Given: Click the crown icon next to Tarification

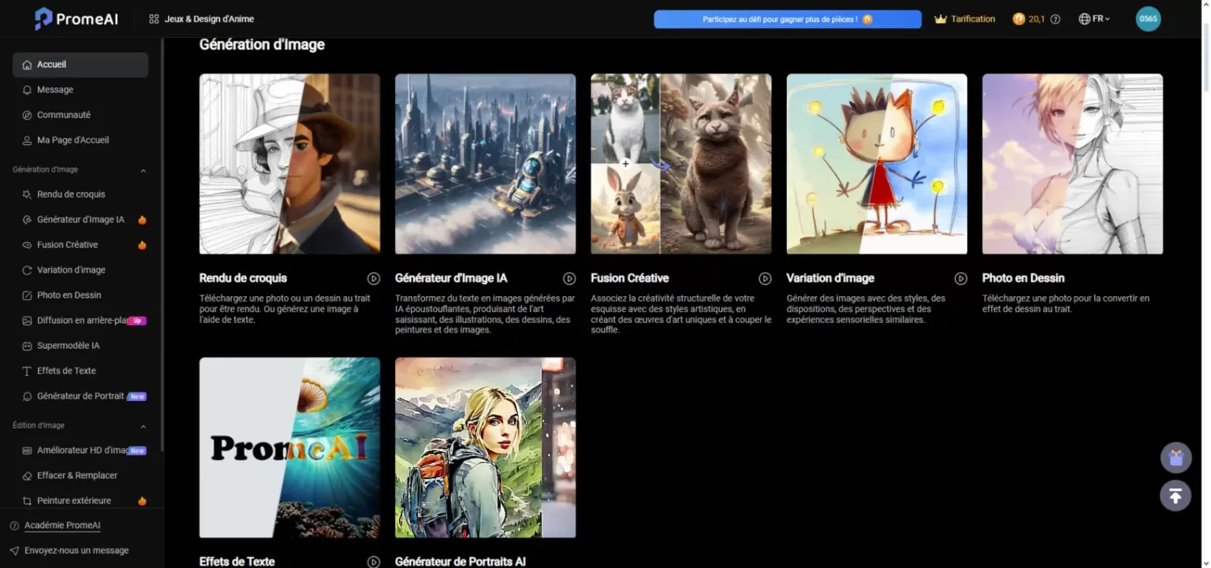Looking at the screenshot, I should 940,19.
